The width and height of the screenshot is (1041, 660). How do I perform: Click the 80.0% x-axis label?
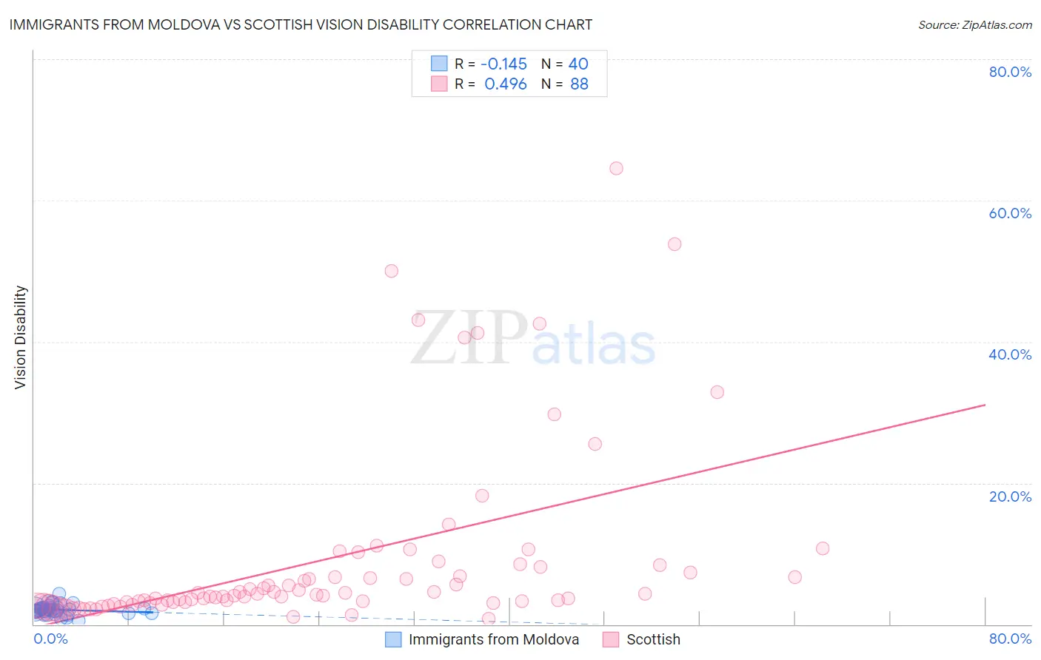(1010, 639)
